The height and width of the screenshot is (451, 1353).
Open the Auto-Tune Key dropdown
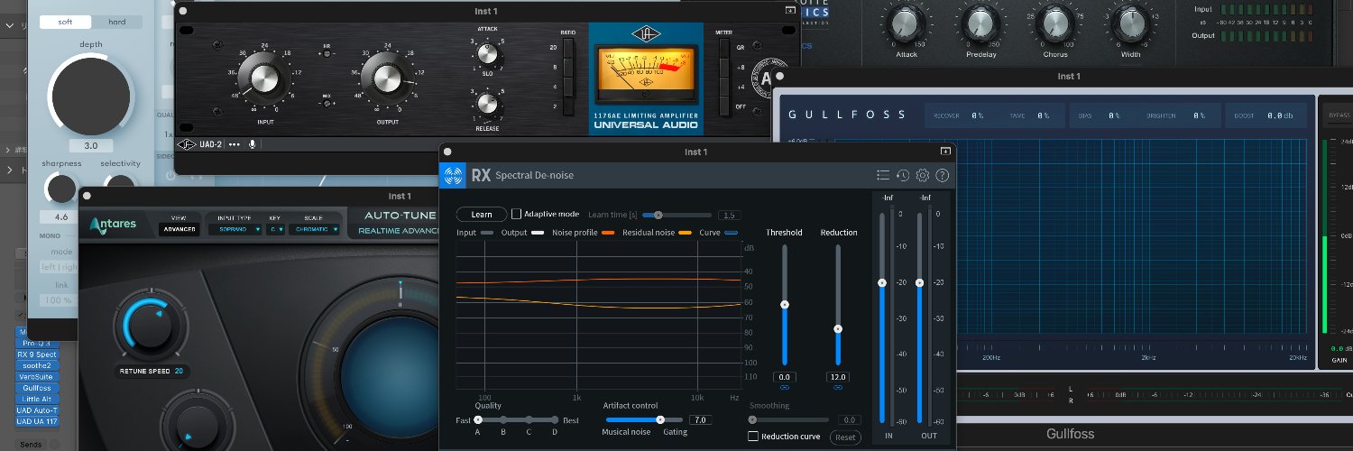point(276,229)
